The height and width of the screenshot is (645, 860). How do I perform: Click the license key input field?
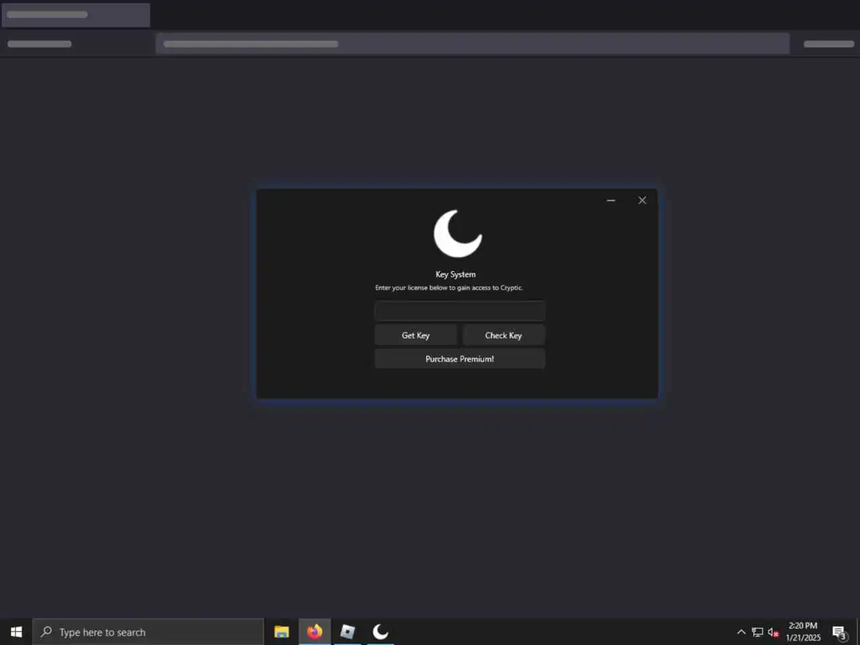[460, 310]
